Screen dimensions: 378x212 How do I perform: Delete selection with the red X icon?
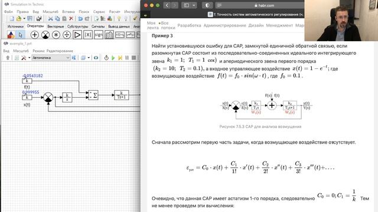pyautogui.click(x=71, y=18)
